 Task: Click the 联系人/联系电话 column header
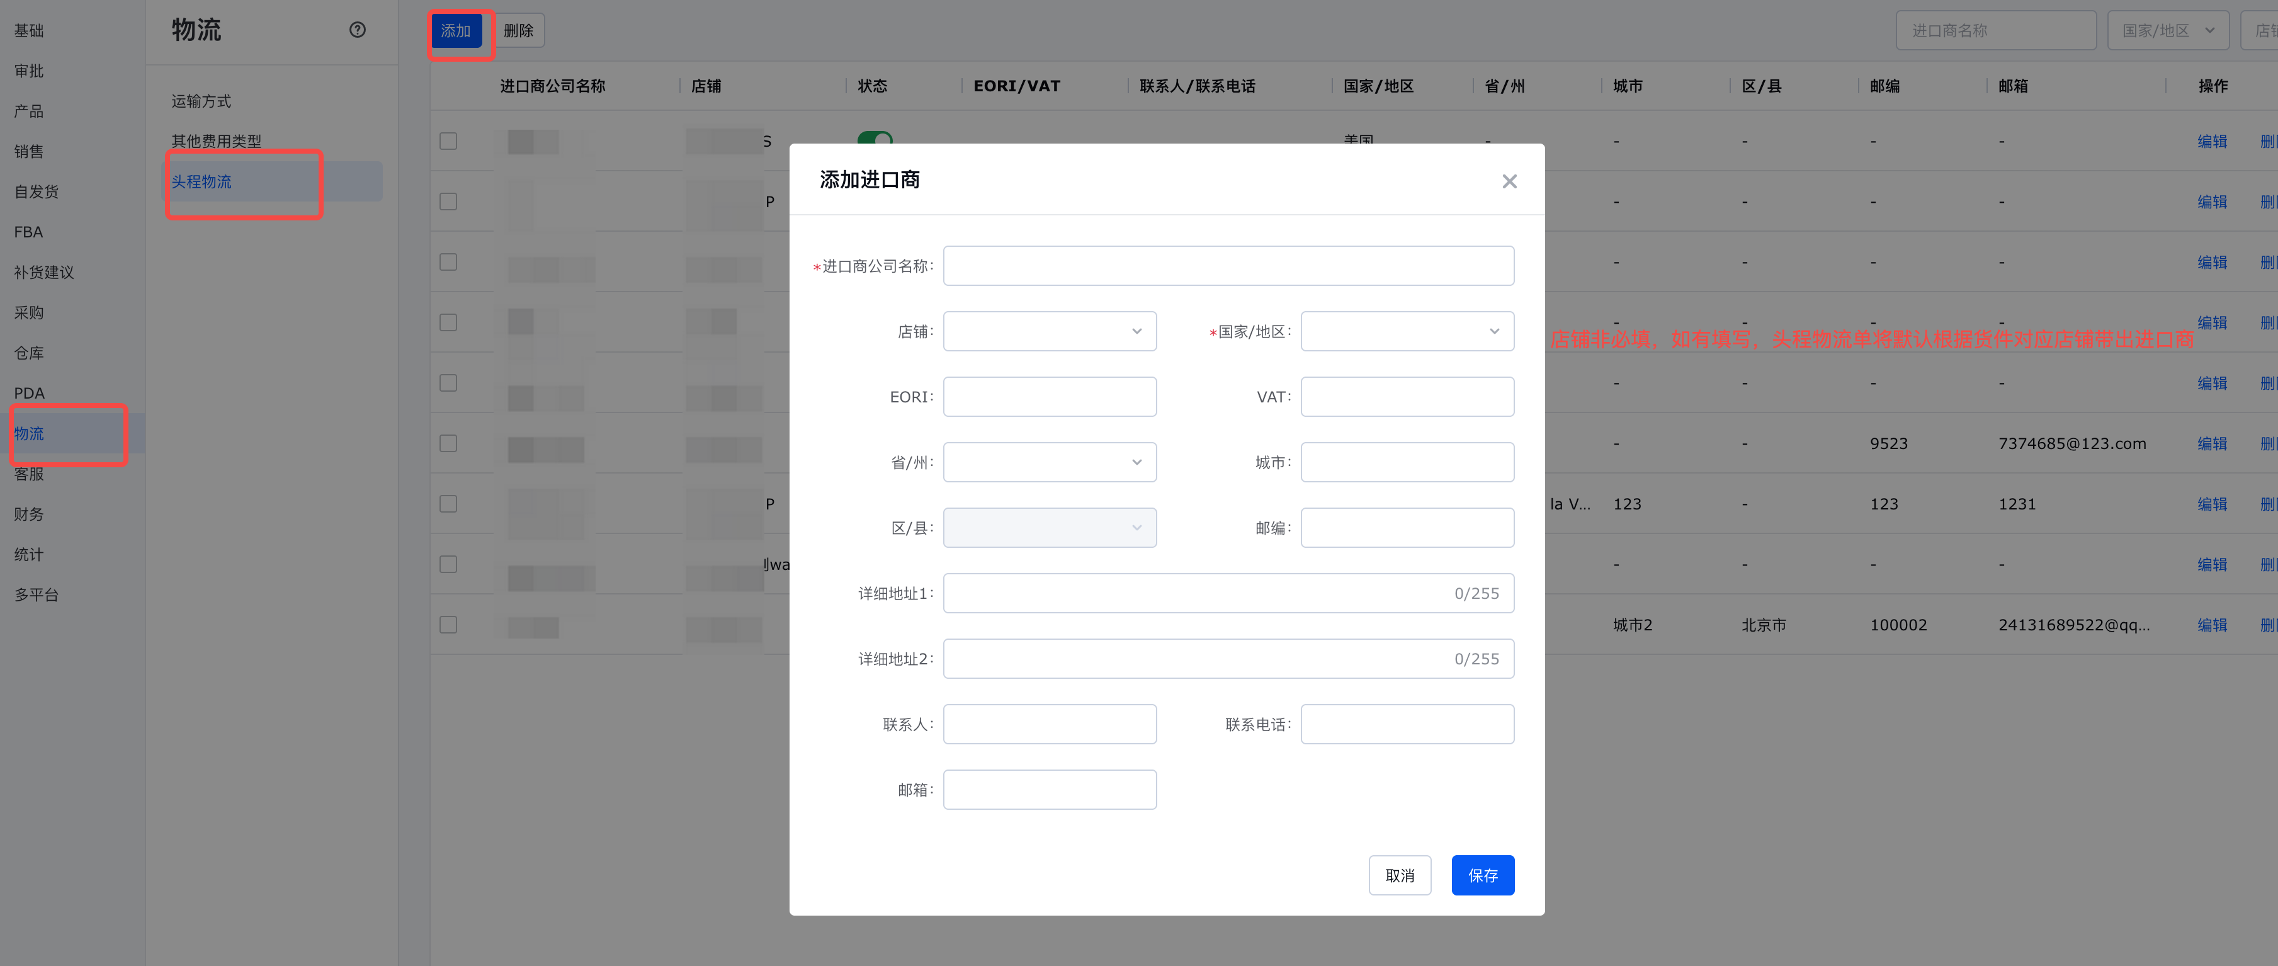pyautogui.click(x=1198, y=86)
